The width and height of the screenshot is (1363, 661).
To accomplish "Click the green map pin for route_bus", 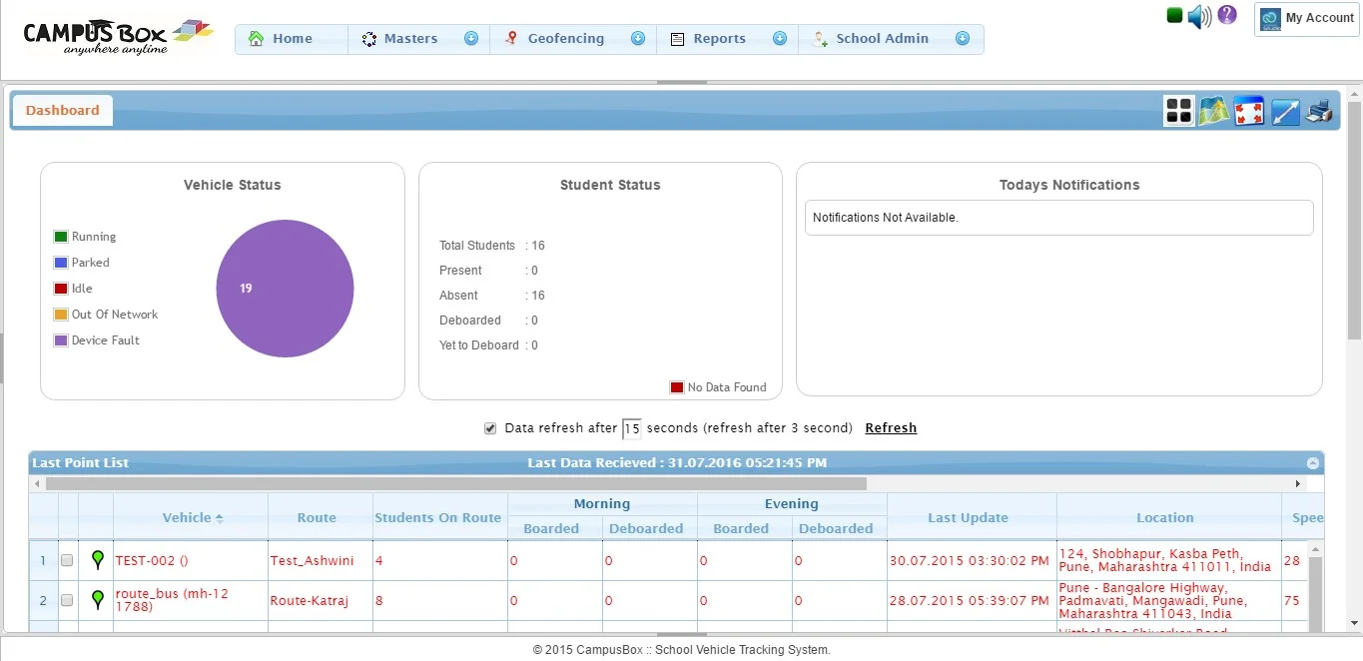I will 97,600.
